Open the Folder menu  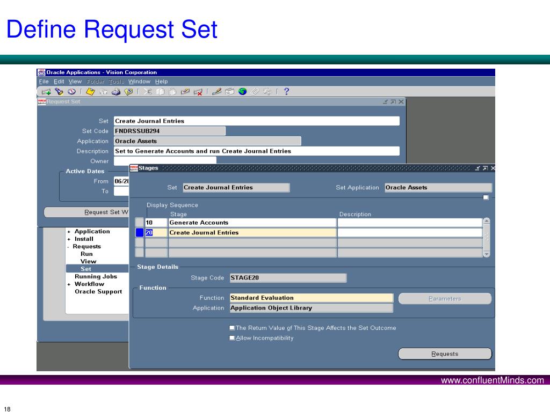tap(96, 82)
